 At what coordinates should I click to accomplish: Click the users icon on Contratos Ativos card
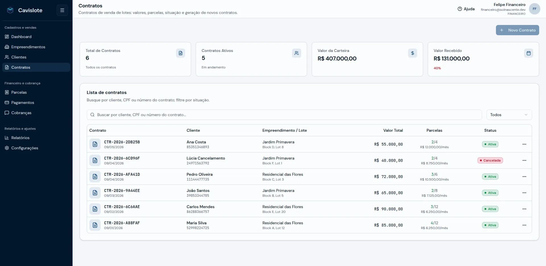click(x=296, y=53)
